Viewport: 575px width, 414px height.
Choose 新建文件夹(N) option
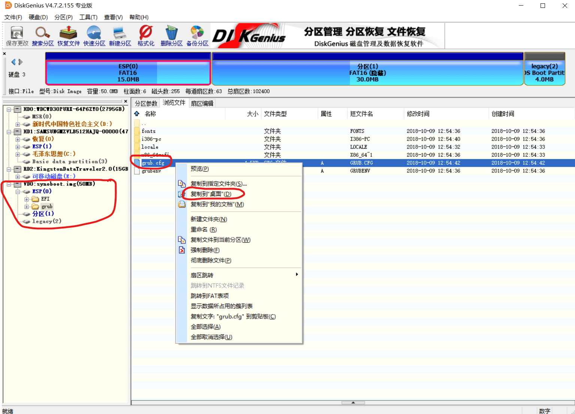(209, 219)
